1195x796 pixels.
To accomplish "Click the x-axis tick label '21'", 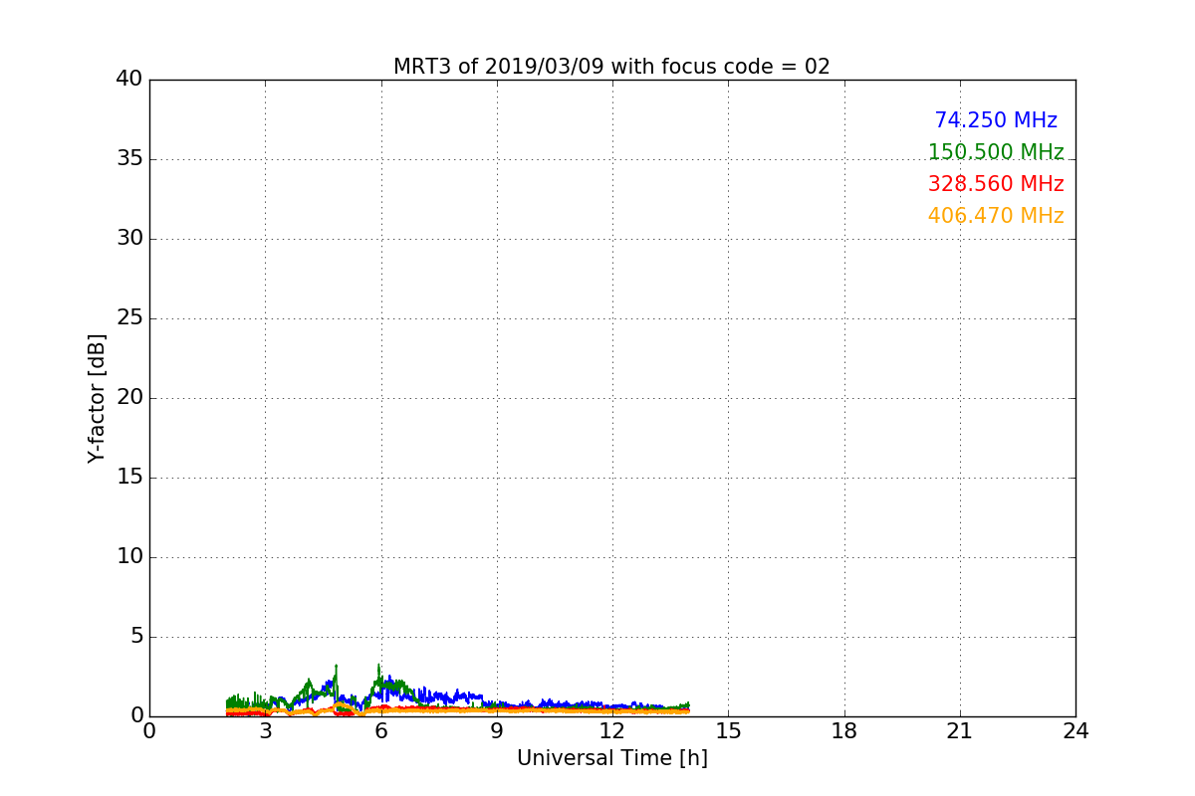I will 960,731.
